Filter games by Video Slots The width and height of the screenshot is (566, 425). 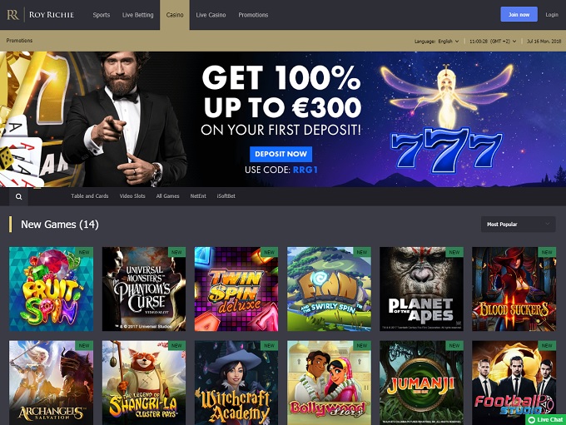pos(132,196)
